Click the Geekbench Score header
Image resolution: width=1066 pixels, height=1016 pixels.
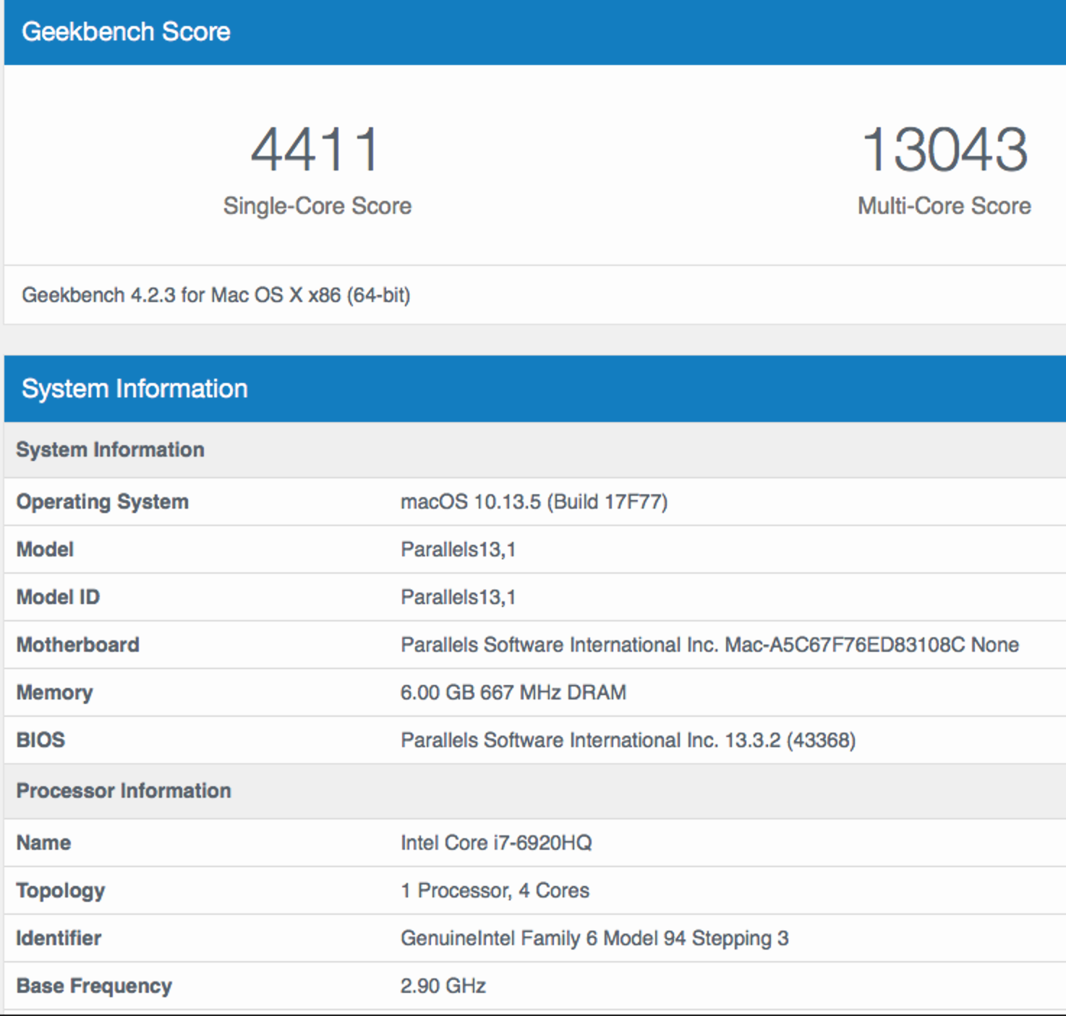point(126,32)
